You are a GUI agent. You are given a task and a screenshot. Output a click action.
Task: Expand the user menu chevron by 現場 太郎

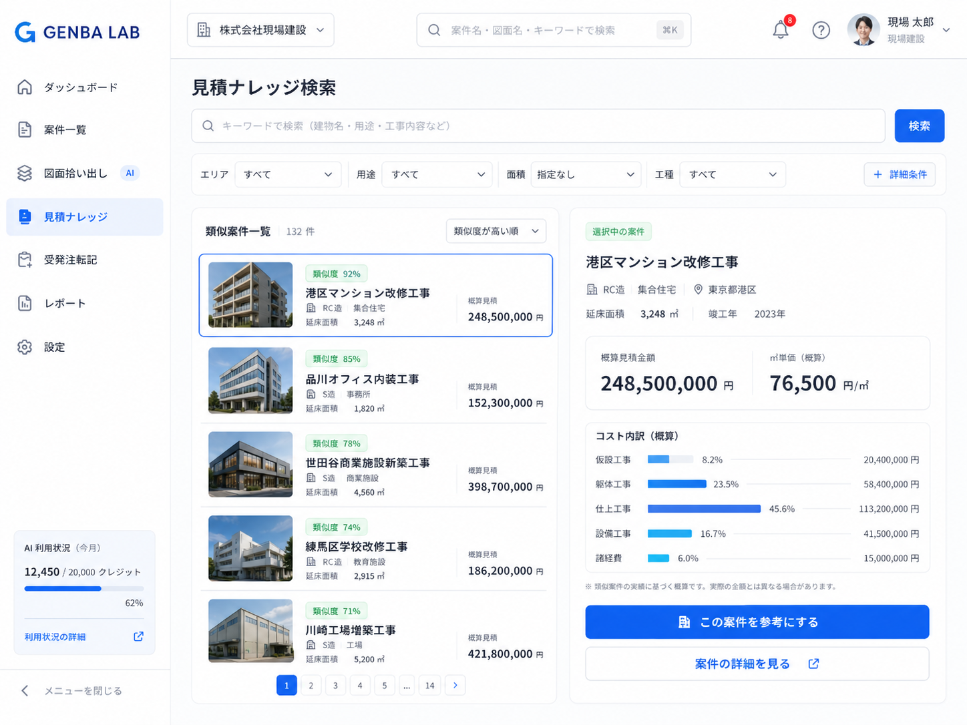946,30
